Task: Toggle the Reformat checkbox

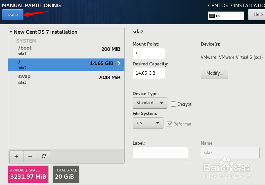Action: (169, 124)
